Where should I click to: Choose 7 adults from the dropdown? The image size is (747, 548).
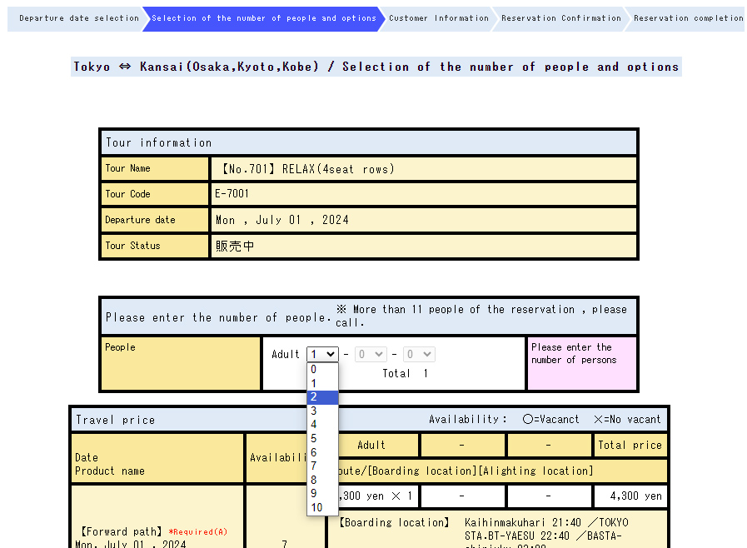pyautogui.click(x=321, y=466)
